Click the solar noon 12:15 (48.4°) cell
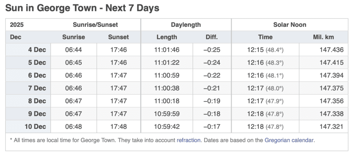 pyautogui.click(x=265, y=50)
